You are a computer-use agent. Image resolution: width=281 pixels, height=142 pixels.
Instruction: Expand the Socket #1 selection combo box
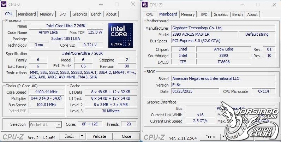point(45,124)
